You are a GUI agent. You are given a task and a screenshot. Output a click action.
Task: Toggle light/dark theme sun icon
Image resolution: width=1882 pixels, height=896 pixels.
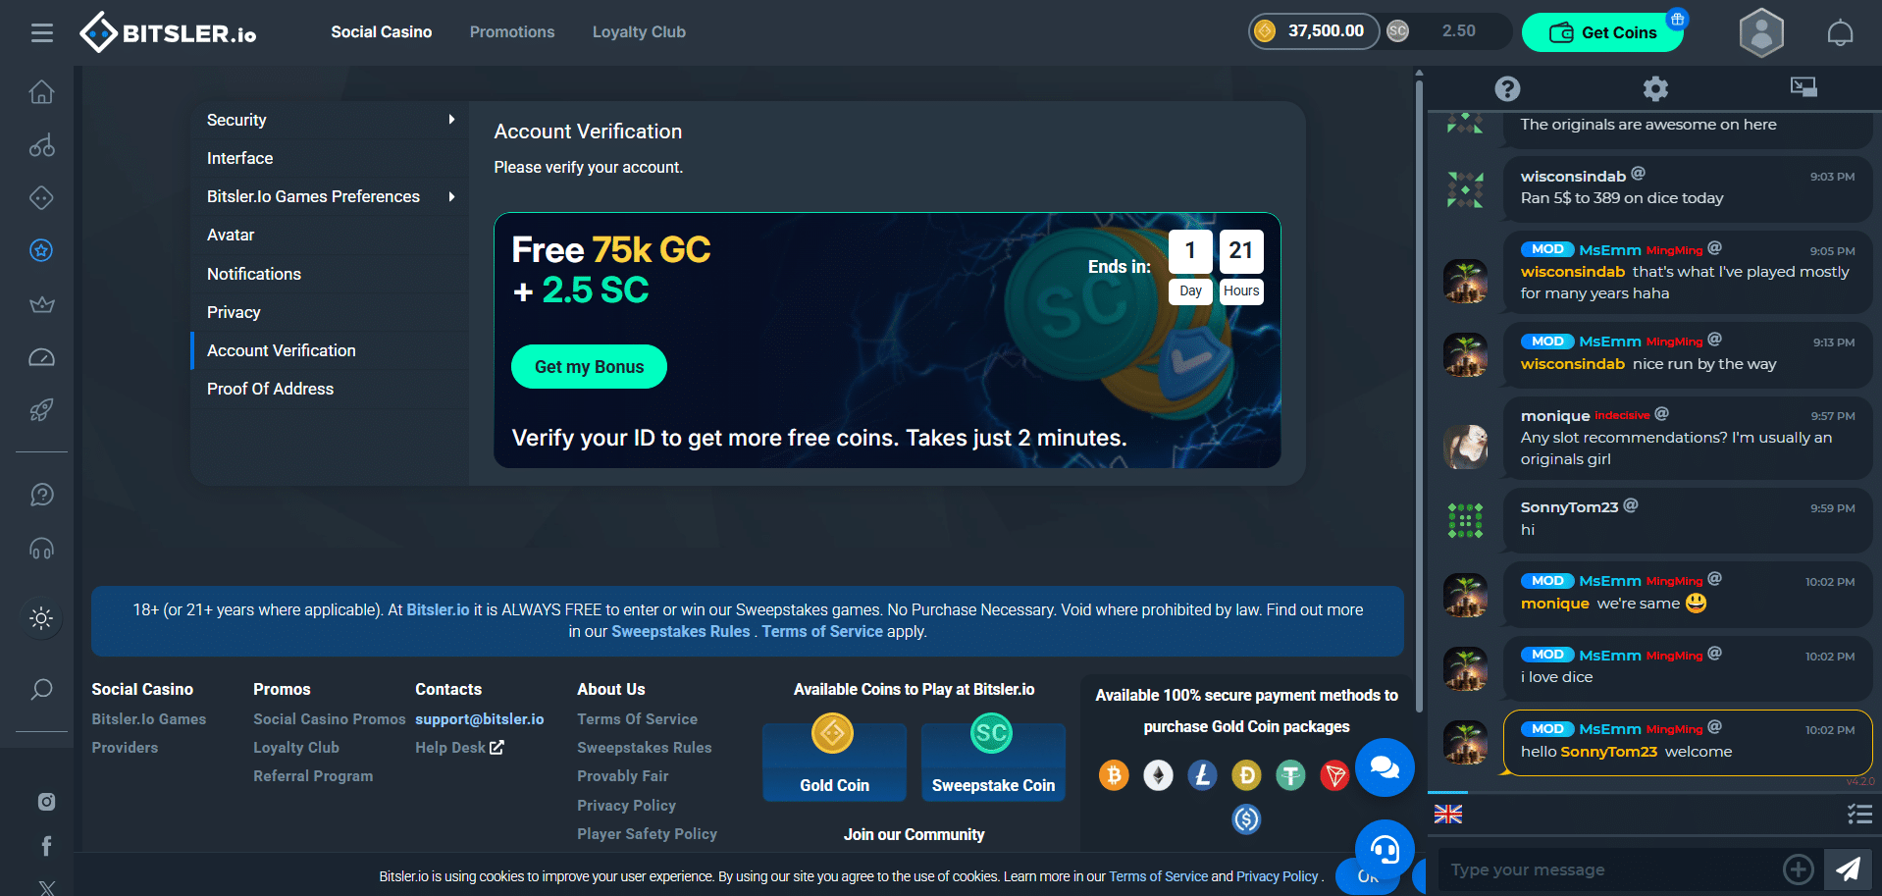(41, 618)
